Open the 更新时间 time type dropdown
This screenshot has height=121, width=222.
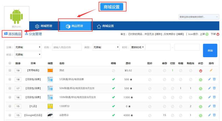click(x=137, y=47)
